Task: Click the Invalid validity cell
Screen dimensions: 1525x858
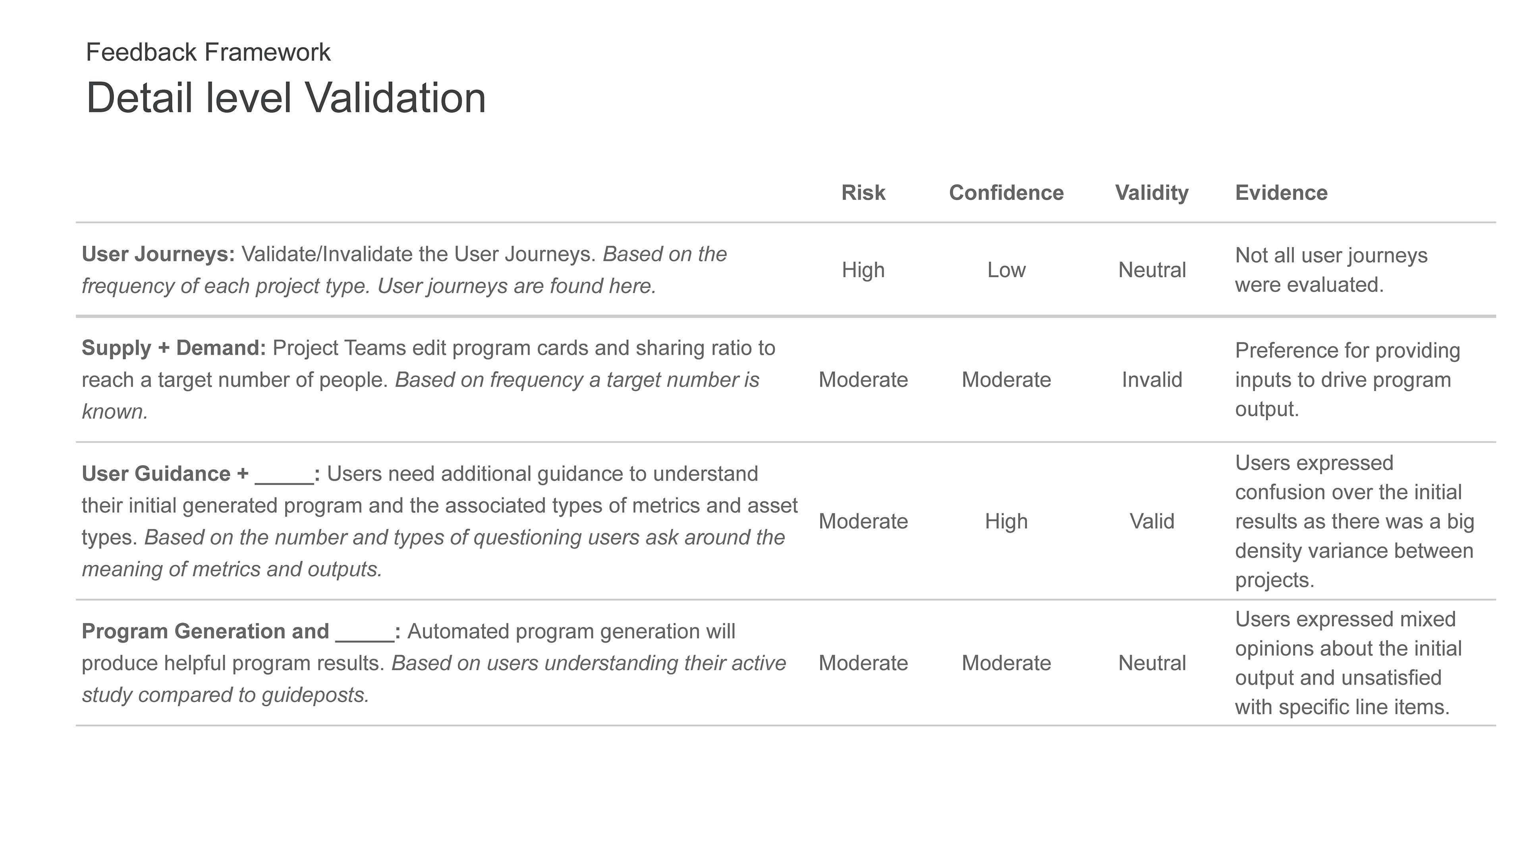Action: click(x=1151, y=380)
